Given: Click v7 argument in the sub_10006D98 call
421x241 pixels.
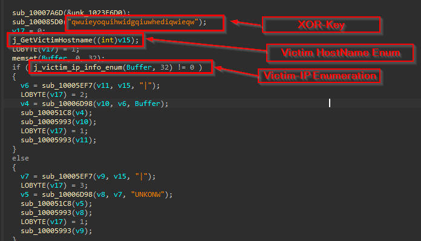Looking at the screenshot, I should (118, 194).
